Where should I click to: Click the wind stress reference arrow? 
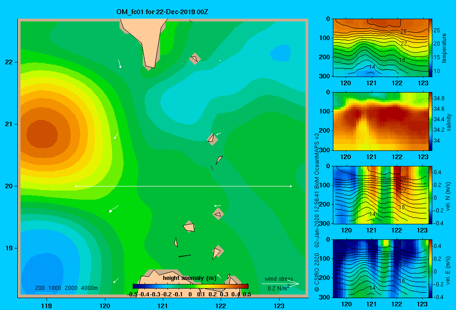click(x=280, y=284)
